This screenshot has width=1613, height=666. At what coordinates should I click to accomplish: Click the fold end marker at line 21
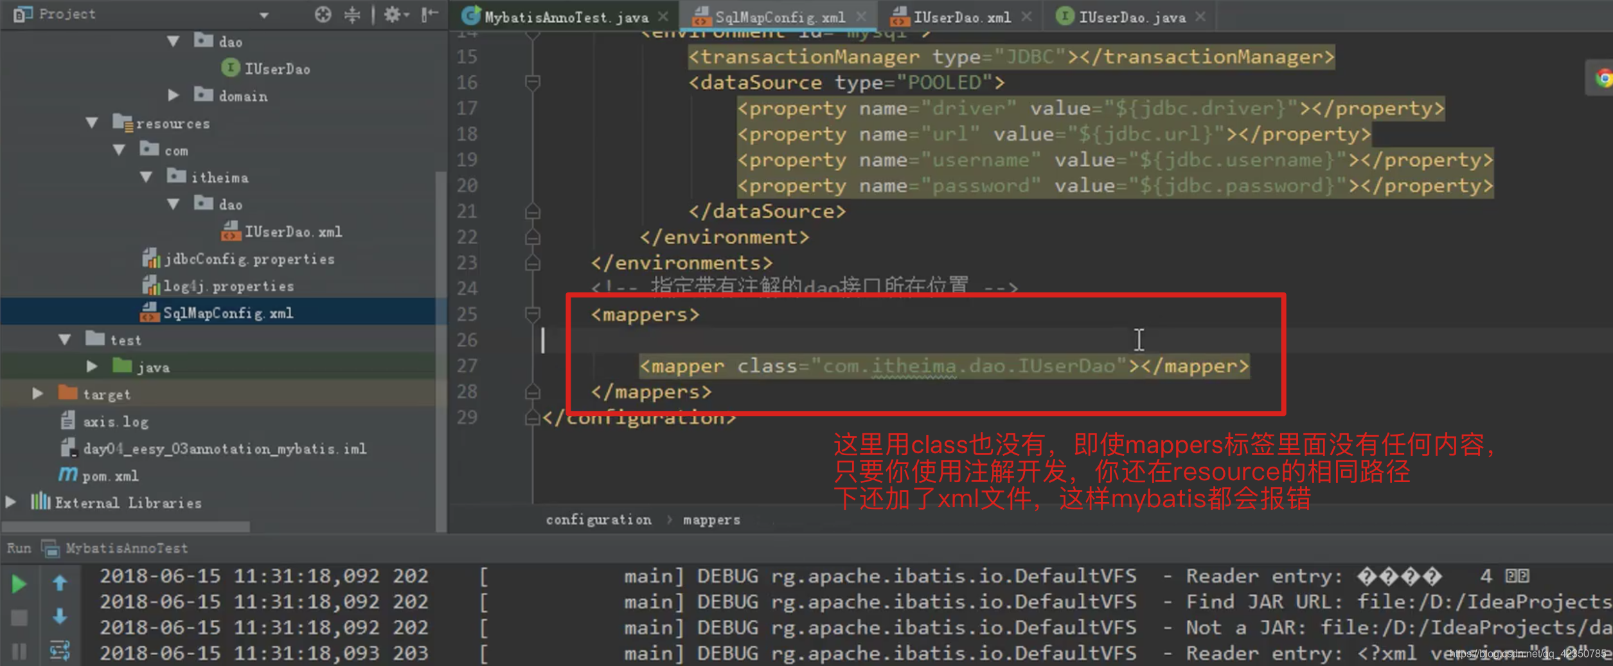[x=532, y=211]
